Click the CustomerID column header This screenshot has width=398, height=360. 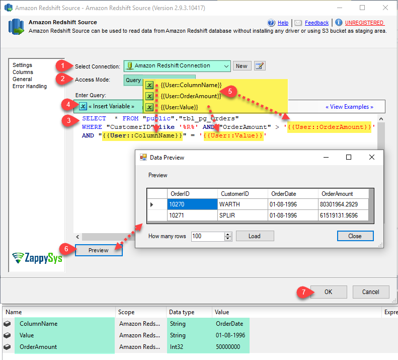[x=243, y=194]
